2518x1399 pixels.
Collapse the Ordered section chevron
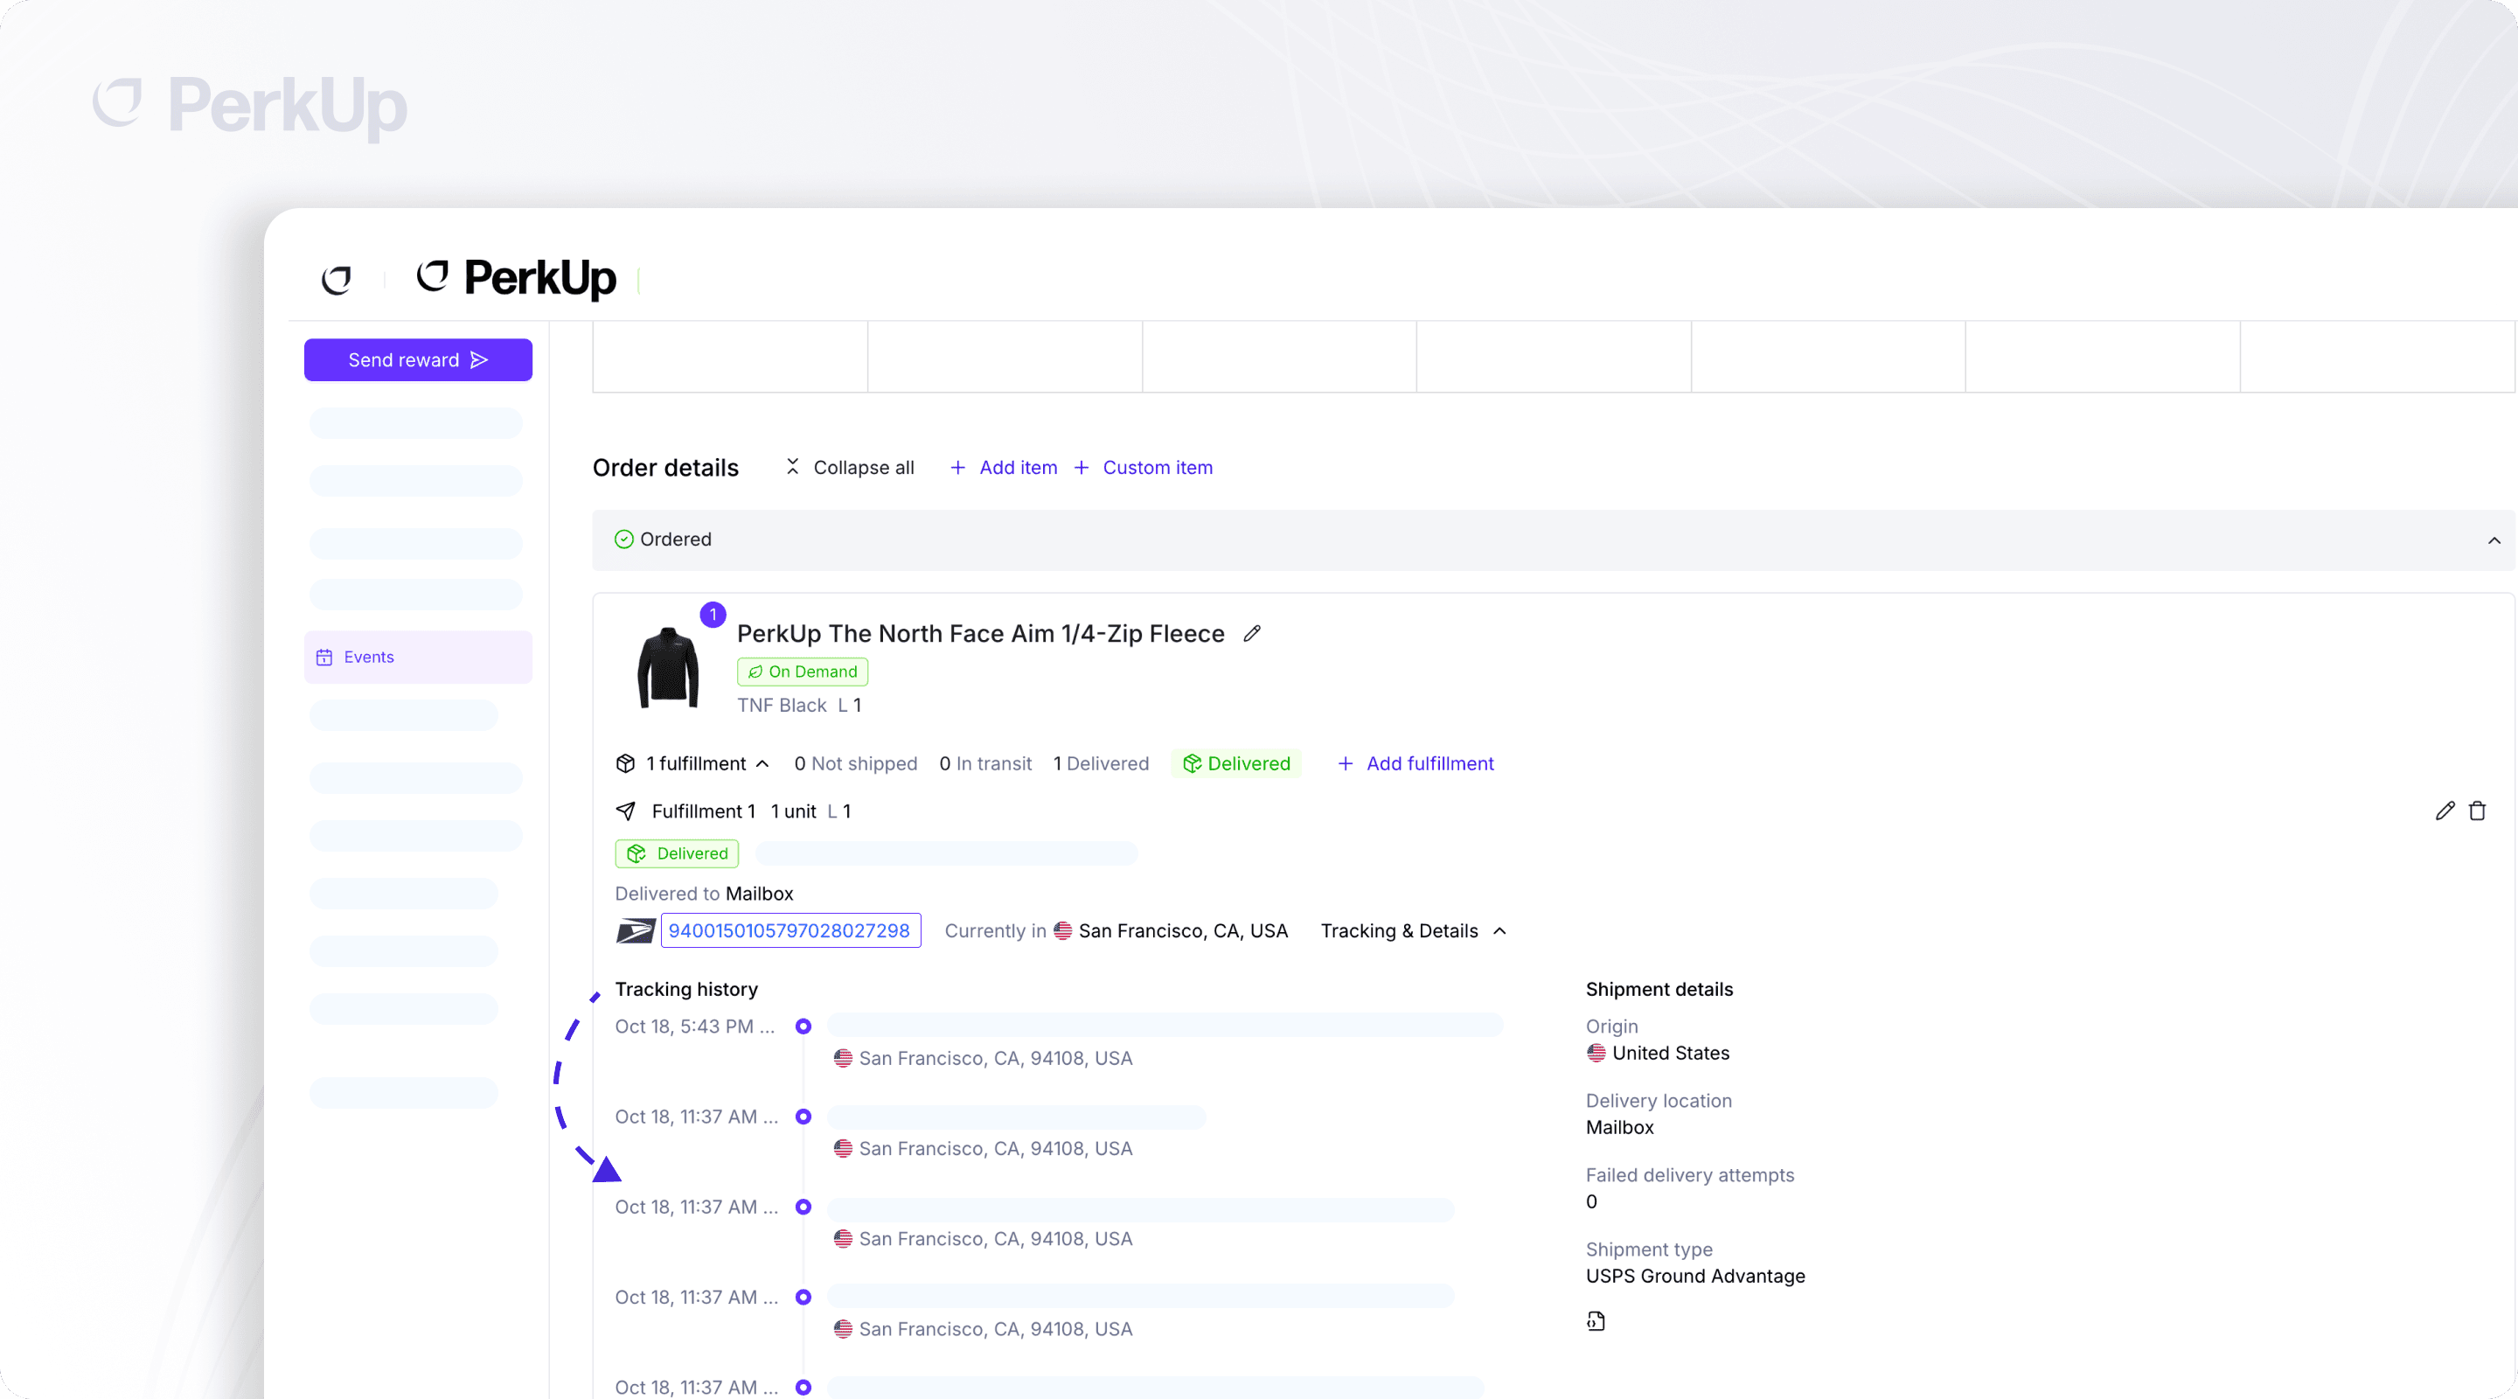pos(2494,539)
